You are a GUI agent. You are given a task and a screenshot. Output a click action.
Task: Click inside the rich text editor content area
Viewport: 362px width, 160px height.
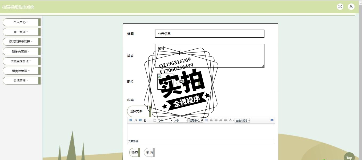[201, 131]
